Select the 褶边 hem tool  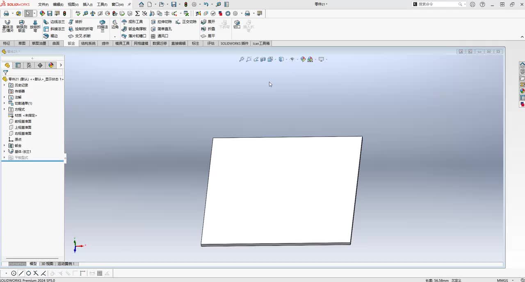[x=51, y=36]
